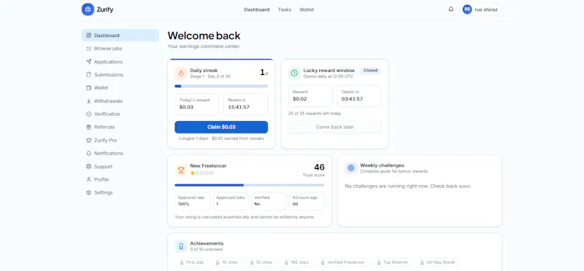
Task: Click the daily streak progress bar
Action: coord(221,86)
